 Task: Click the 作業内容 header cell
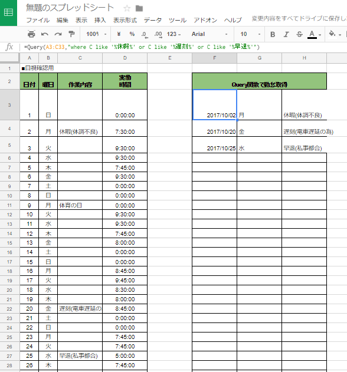[x=80, y=81]
